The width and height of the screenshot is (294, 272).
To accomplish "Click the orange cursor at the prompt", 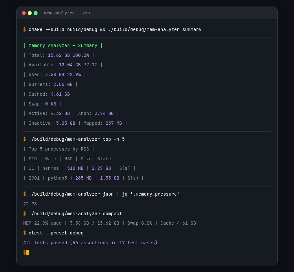I will 27,252.
